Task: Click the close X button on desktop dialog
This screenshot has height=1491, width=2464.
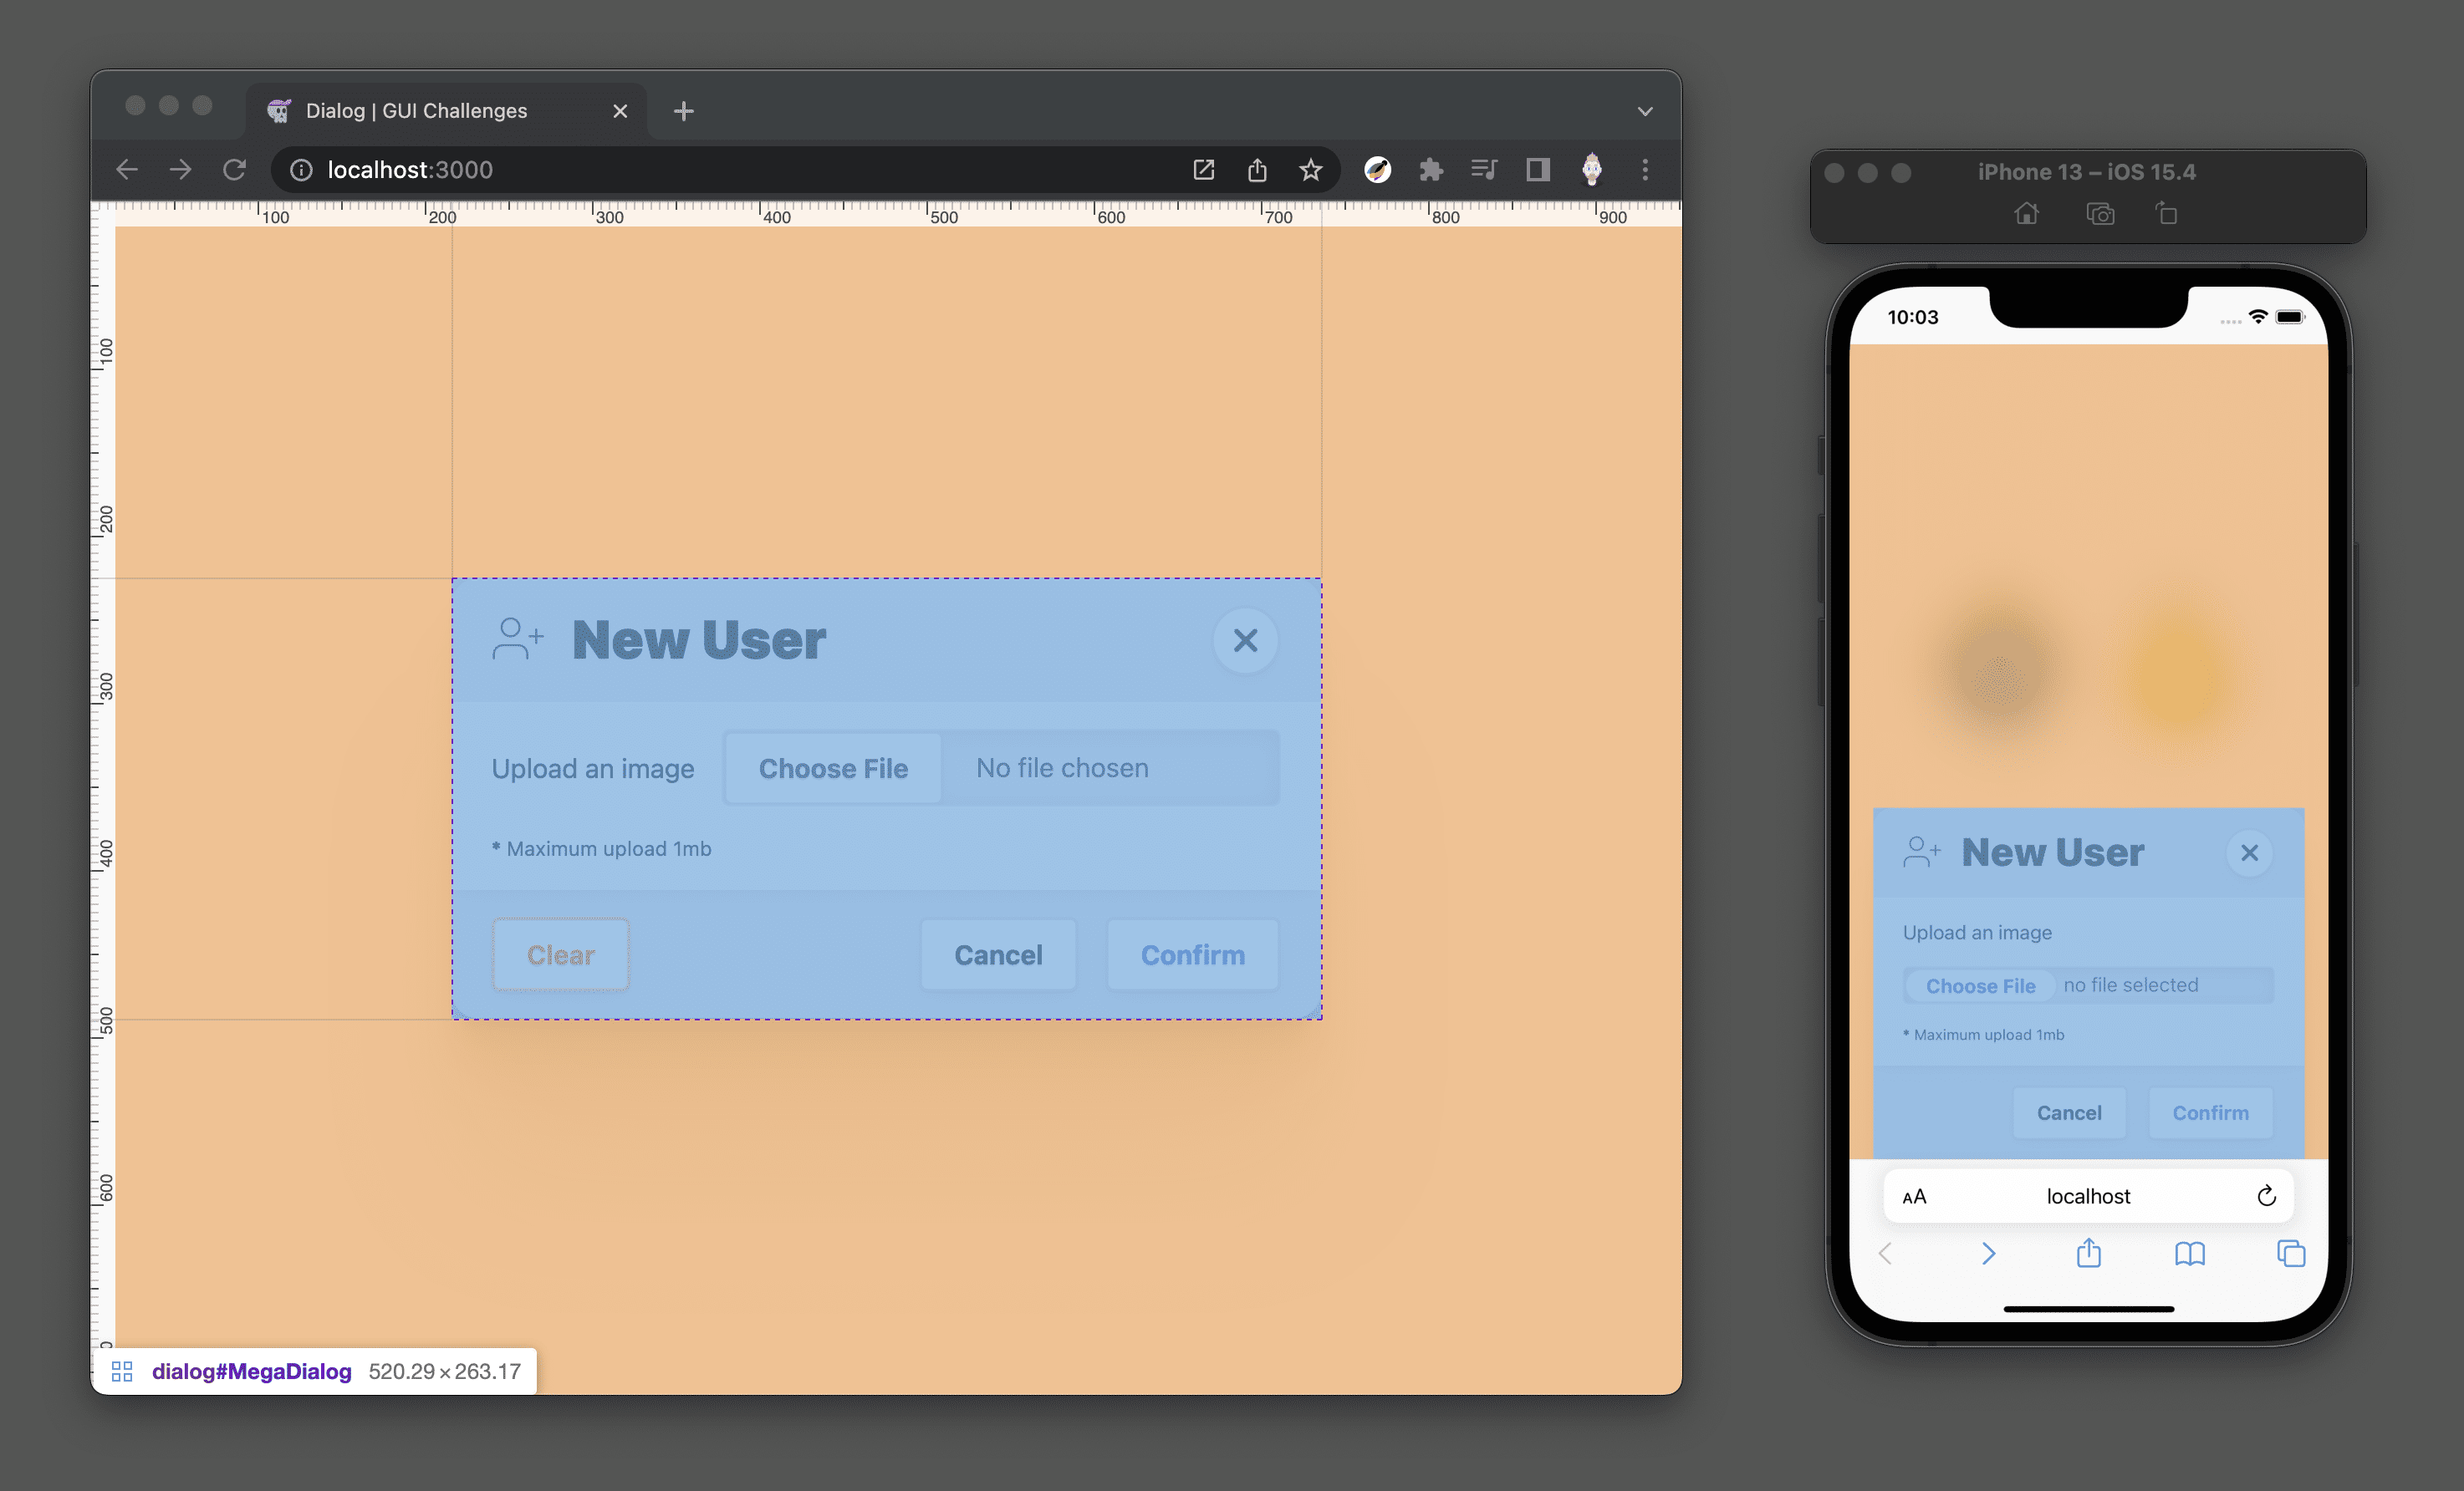Action: (x=1244, y=640)
